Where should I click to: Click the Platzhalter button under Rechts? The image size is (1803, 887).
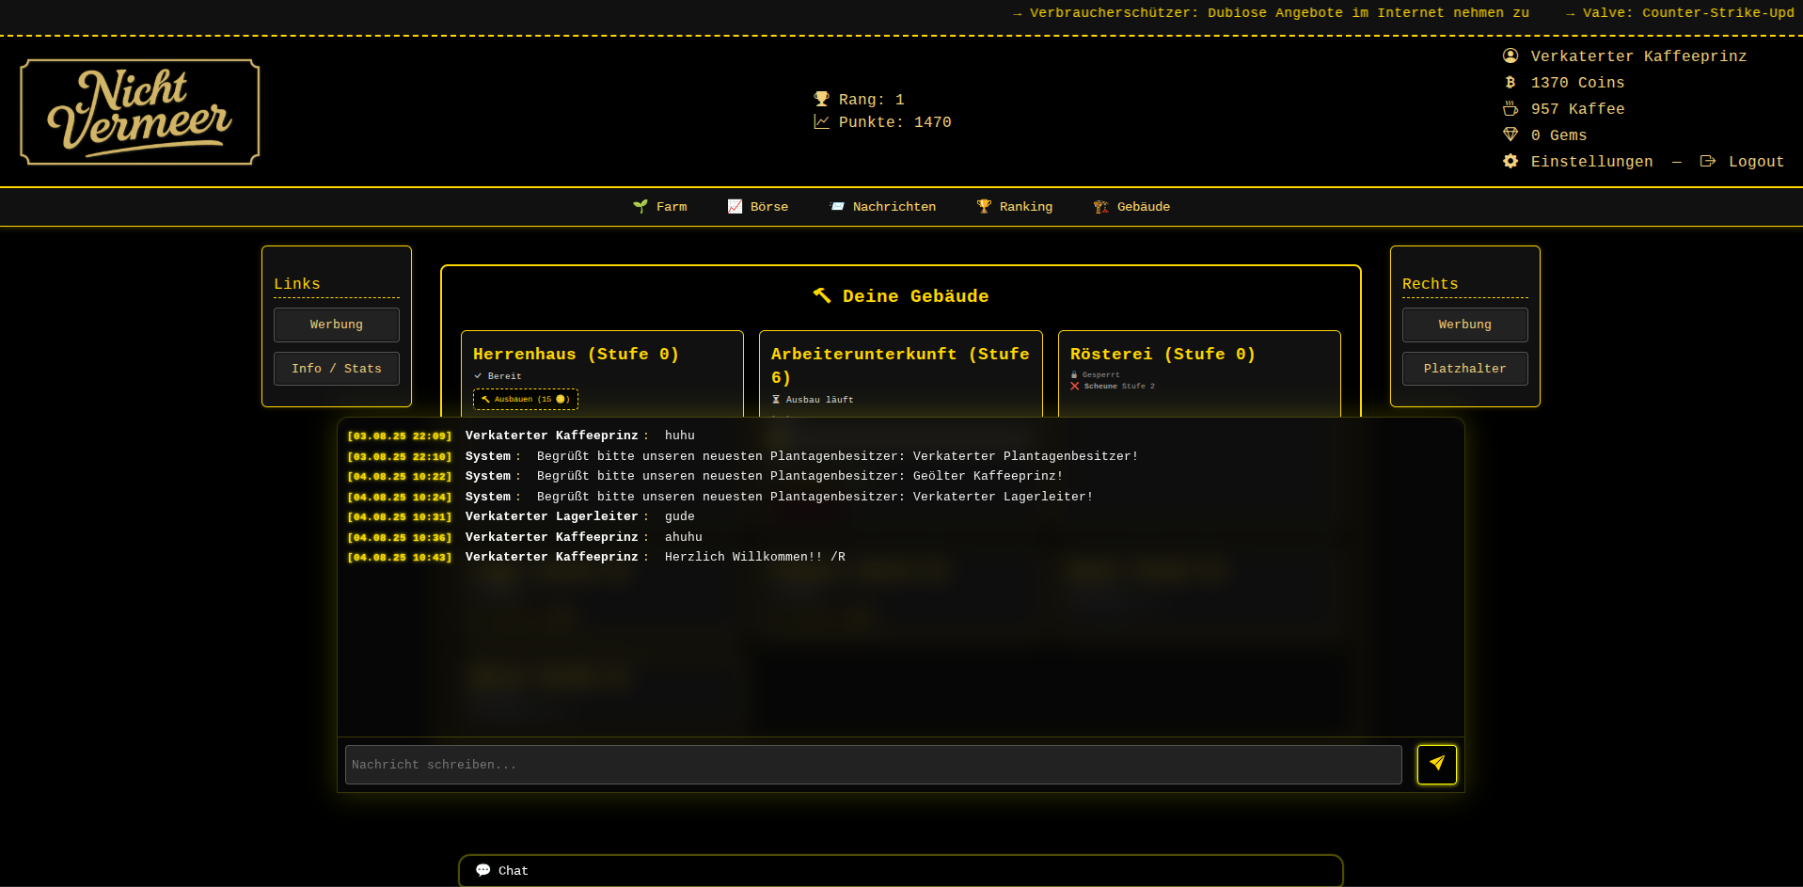pyautogui.click(x=1464, y=368)
